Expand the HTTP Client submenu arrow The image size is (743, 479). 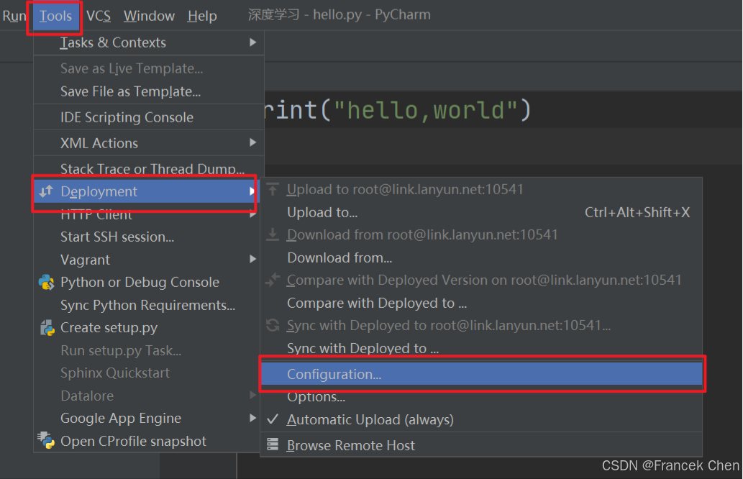point(253,214)
